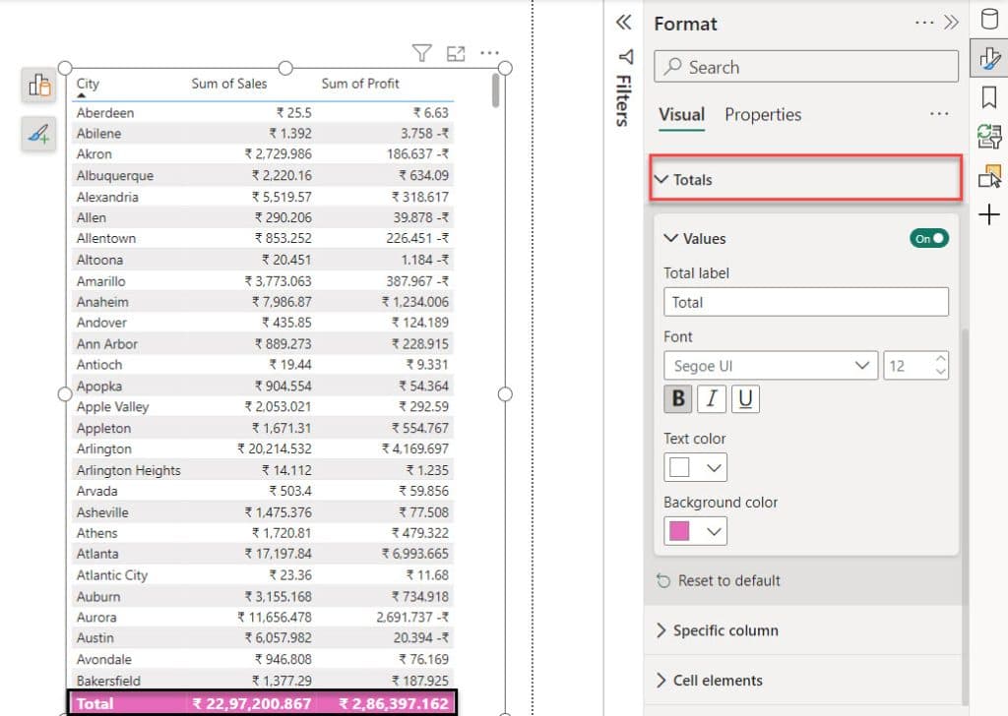Click the white Text color swatch

[679, 467]
